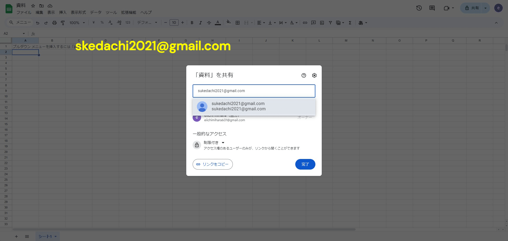
Task: Click the undo arrow in toolbar
Action: (x=38, y=23)
